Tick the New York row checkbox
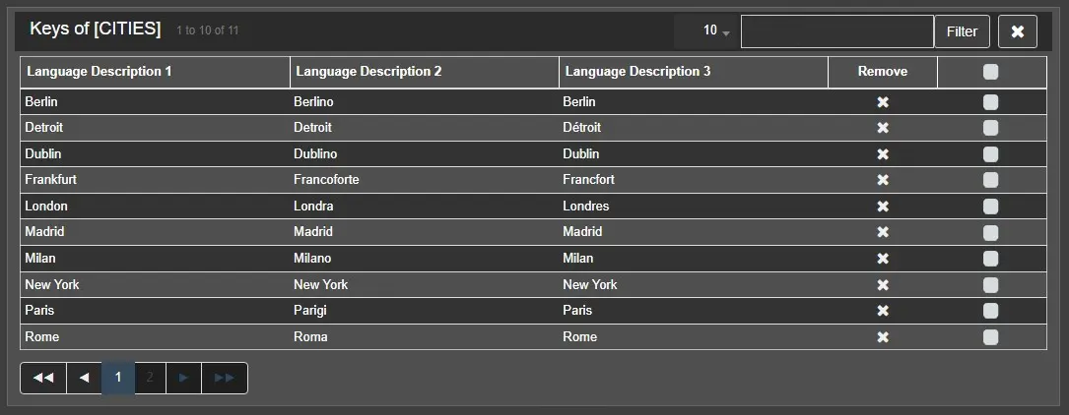The width and height of the screenshot is (1069, 415). coord(990,285)
